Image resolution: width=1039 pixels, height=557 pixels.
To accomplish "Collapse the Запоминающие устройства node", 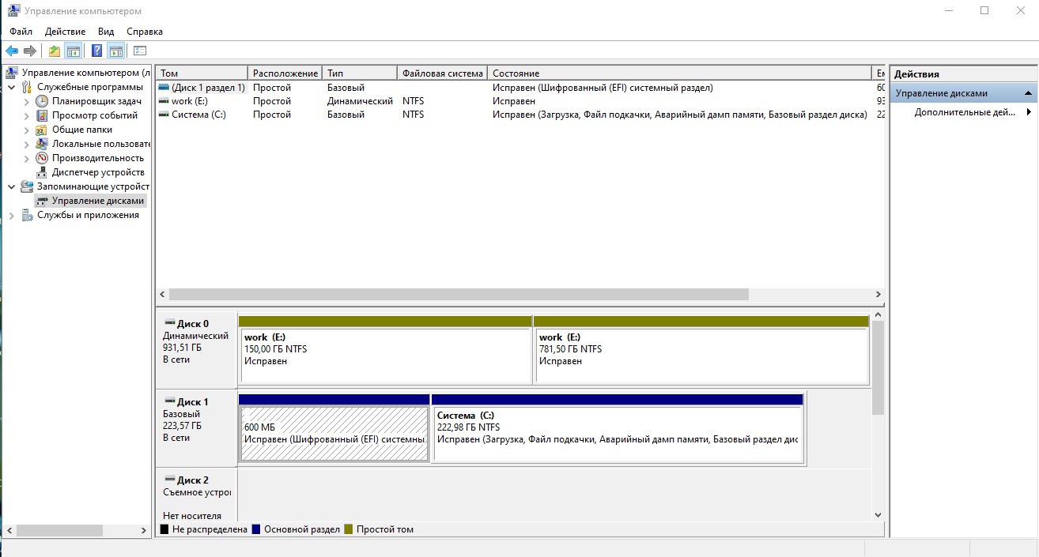I will [12, 186].
